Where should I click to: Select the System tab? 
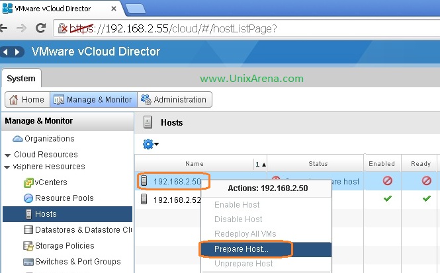21,78
